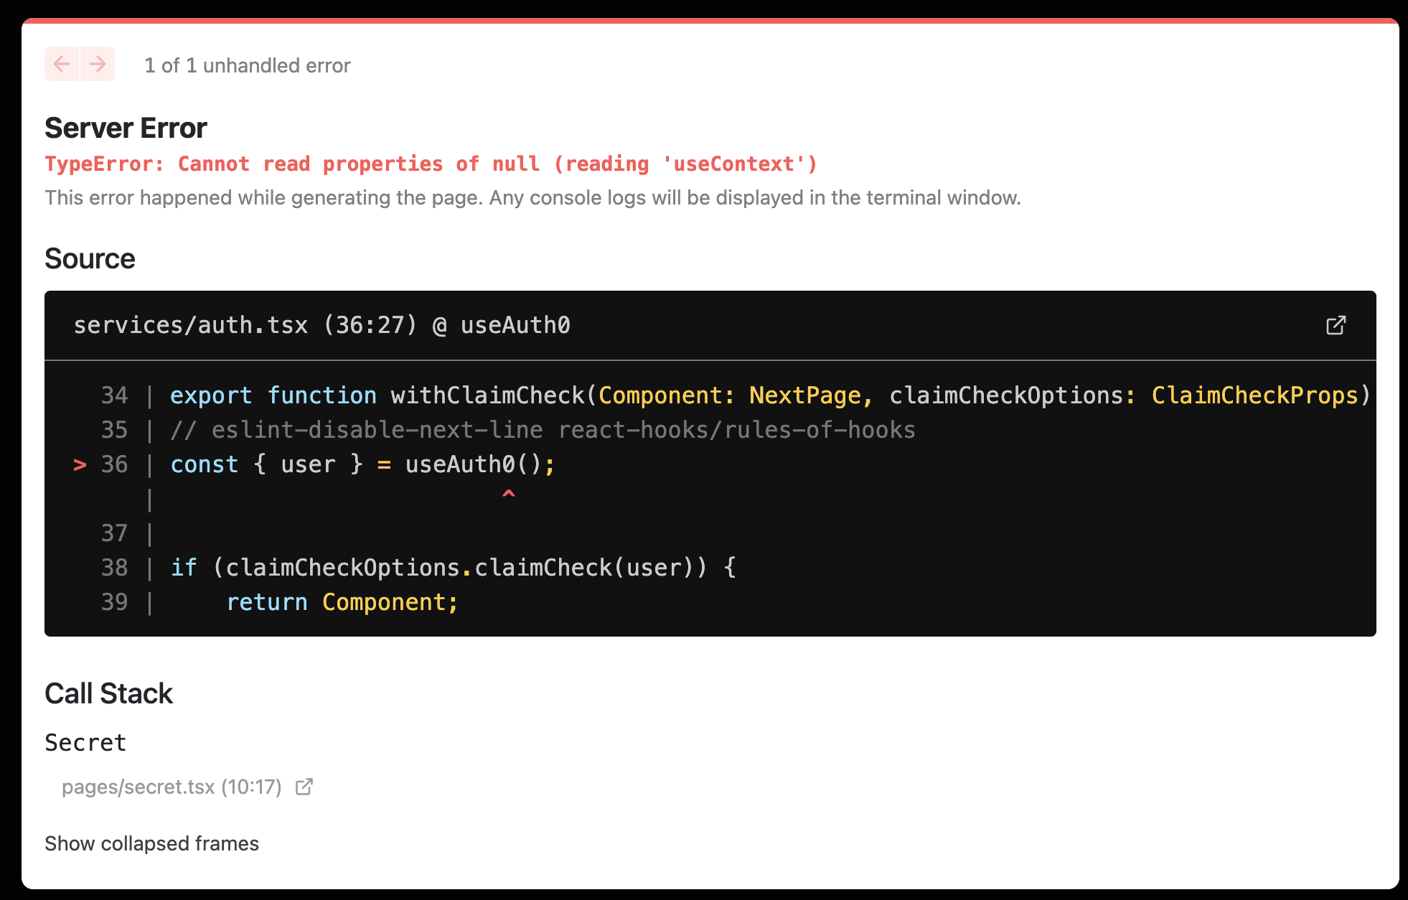Viewport: 1408px width, 900px height.
Task: Click code line 34 withClaimCheck function
Action: (x=770, y=395)
